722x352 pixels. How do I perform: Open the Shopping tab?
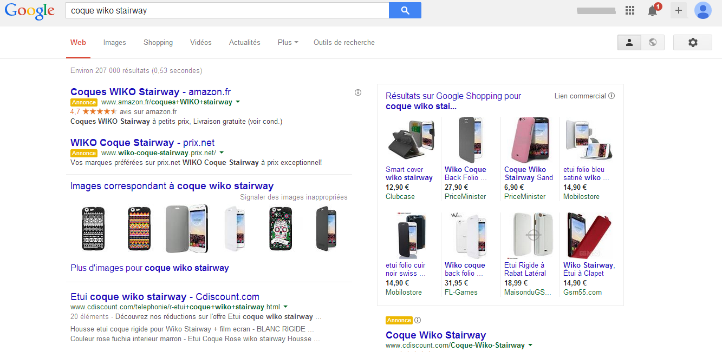158,43
